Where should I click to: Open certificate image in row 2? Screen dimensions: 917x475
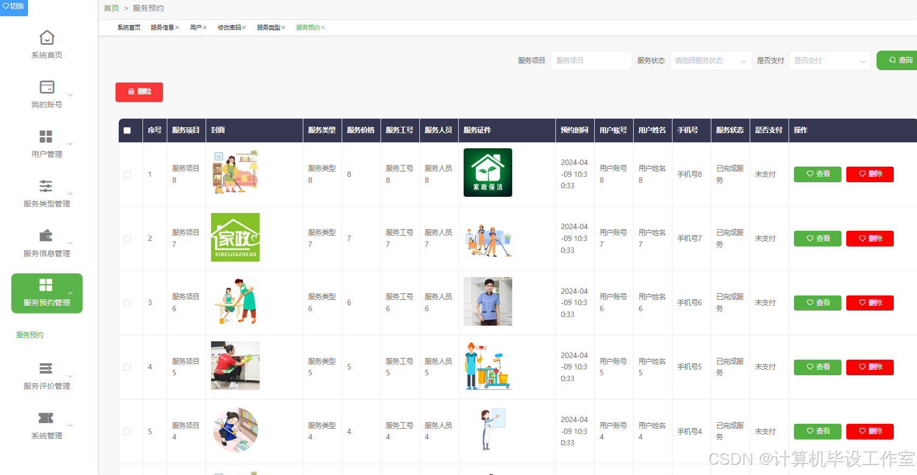point(488,237)
